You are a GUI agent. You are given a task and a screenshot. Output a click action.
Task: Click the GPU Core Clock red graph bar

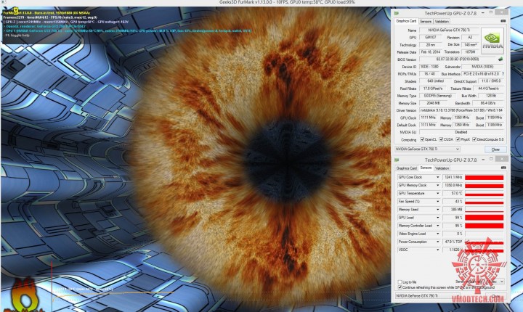point(484,177)
